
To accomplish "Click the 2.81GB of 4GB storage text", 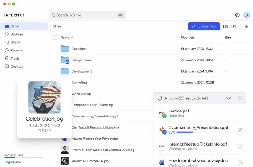I will click(x=13, y=155).
